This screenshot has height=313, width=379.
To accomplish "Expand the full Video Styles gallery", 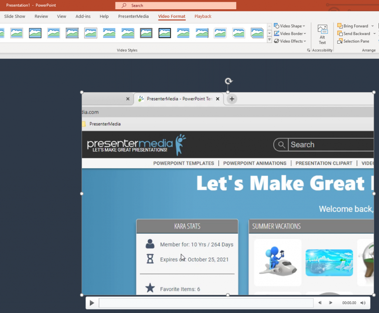I will pyautogui.click(x=269, y=39).
